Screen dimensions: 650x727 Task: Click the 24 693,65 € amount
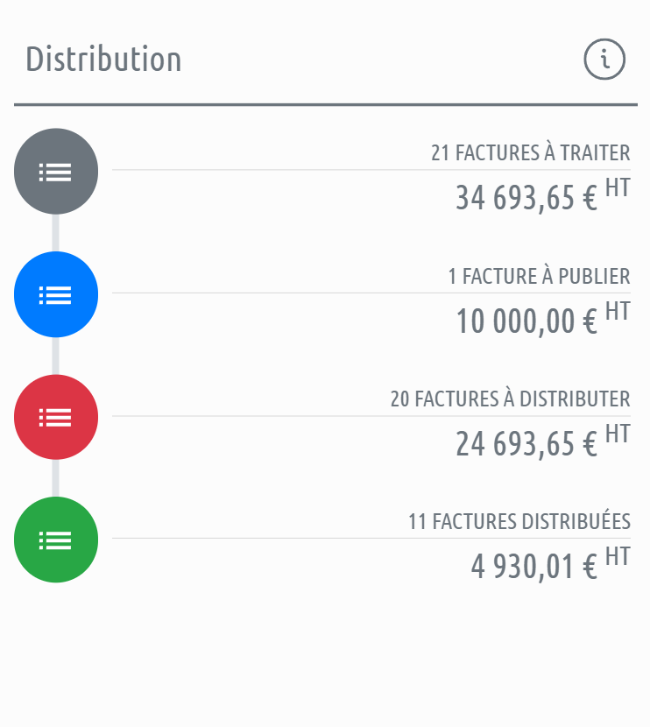(526, 443)
